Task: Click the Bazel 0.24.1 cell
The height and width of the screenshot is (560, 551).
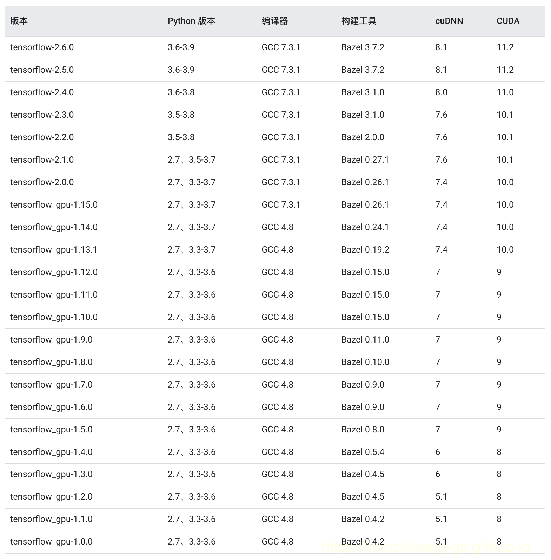Action: pos(365,227)
